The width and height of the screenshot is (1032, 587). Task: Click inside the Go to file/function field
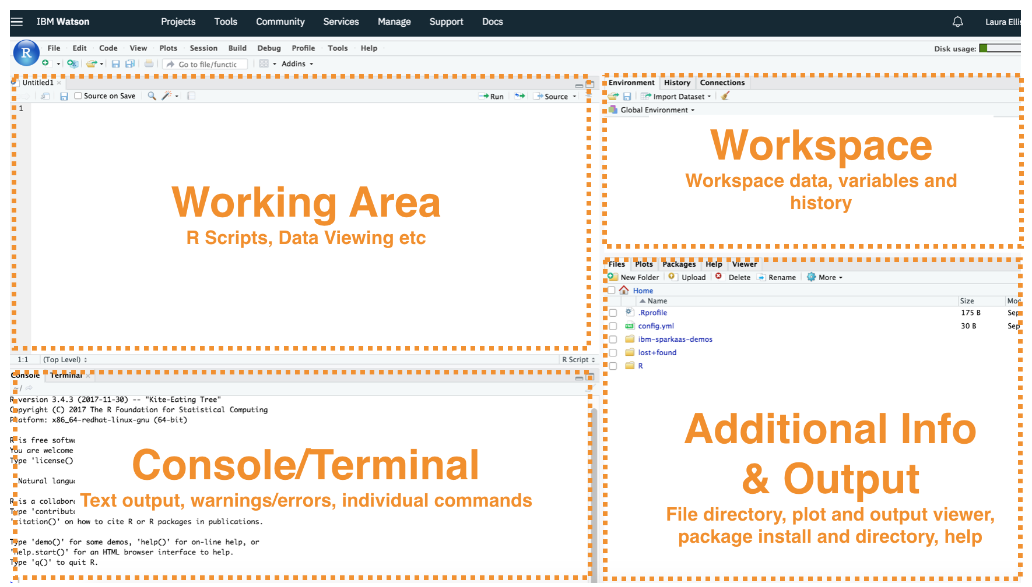pyautogui.click(x=204, y=63)
